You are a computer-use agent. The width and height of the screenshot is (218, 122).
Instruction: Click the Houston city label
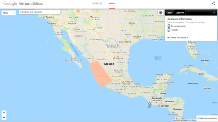[137, 37]
